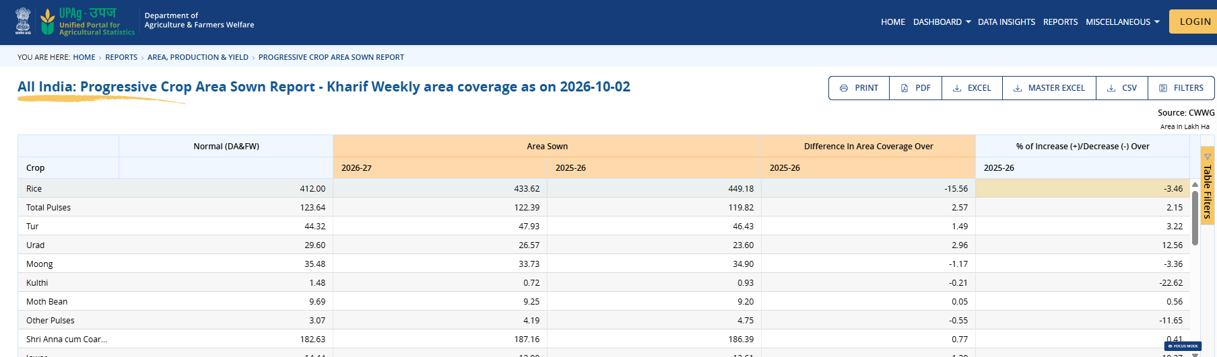Print the report using PRINT button
The width and height of the screenshot is (1217, 357).
pyautogui.click(x=859, y=88)
